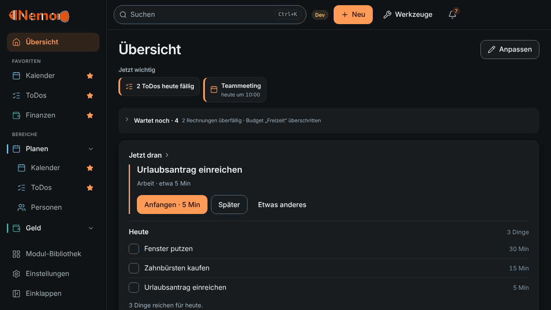The width and height of the screenshot is (551, 310).
Task: Click checklist icon of ToDos under Favoriten
Action: pyautogui.click(x=16, y=96)
